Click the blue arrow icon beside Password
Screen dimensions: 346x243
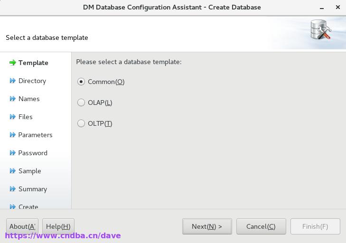click(13, 153)
